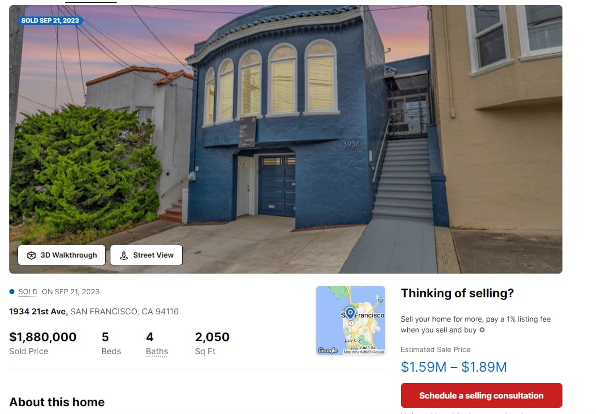Click the $1,880,000 sold price
The width and height of the screenshot is (596, 414).
(x=42, y=337)
